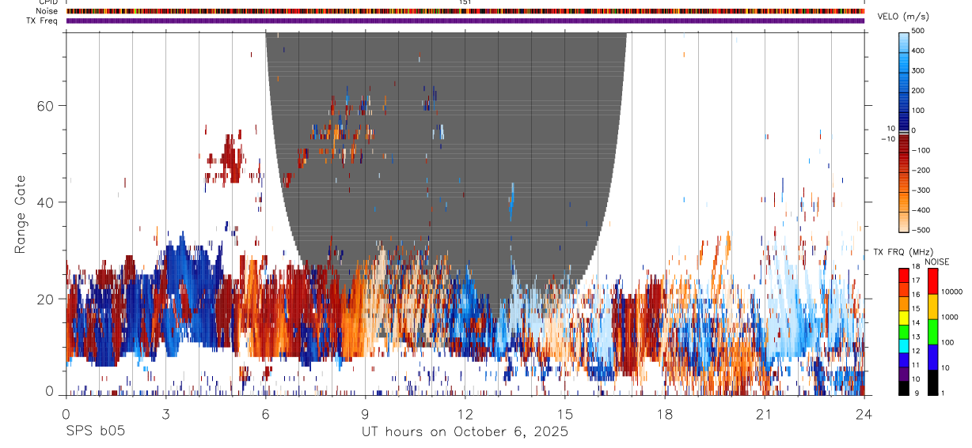This screenshot has width=972, height=448.
Task: Click the UT hours on October 6, 2025 title
Action: tap(465, 432)
